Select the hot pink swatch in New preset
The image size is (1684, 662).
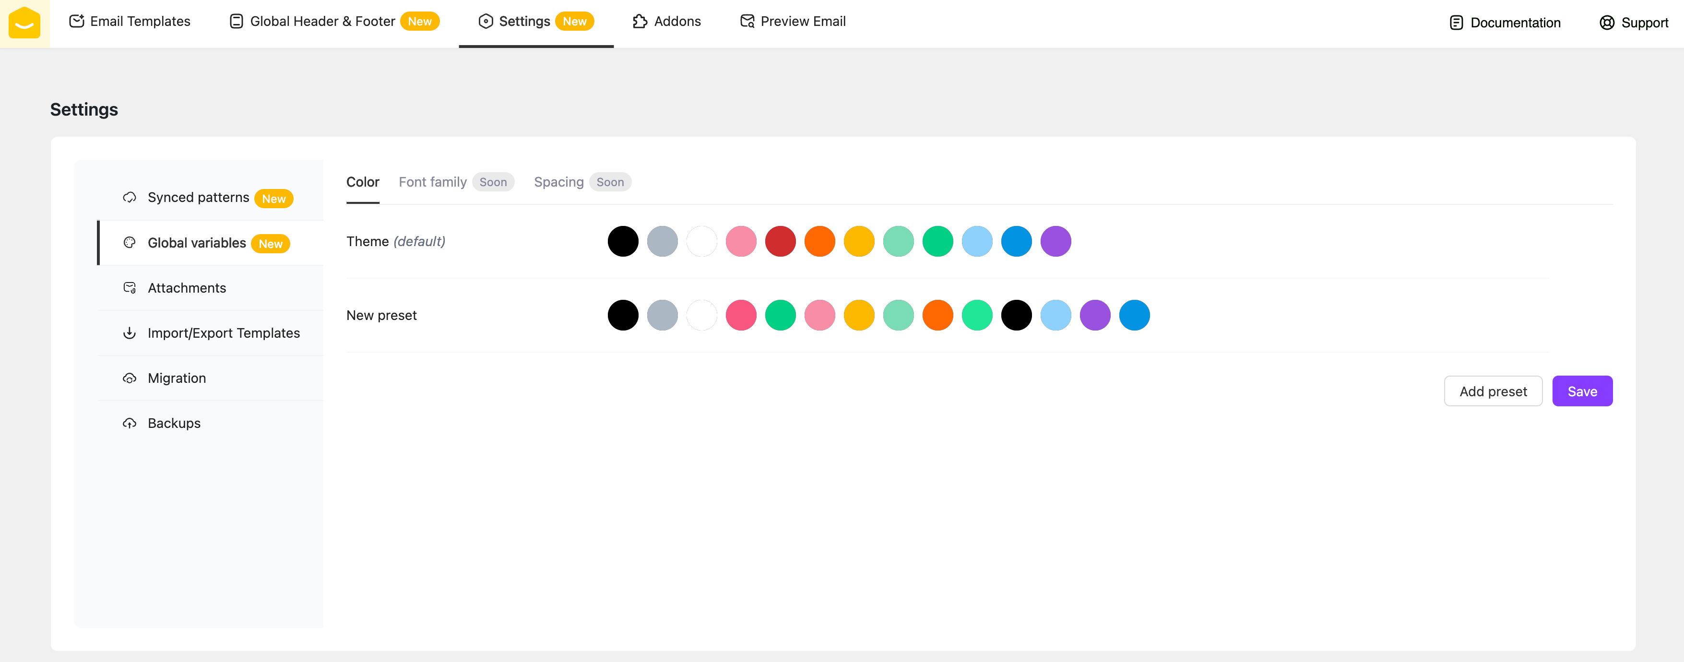[741, 316]
